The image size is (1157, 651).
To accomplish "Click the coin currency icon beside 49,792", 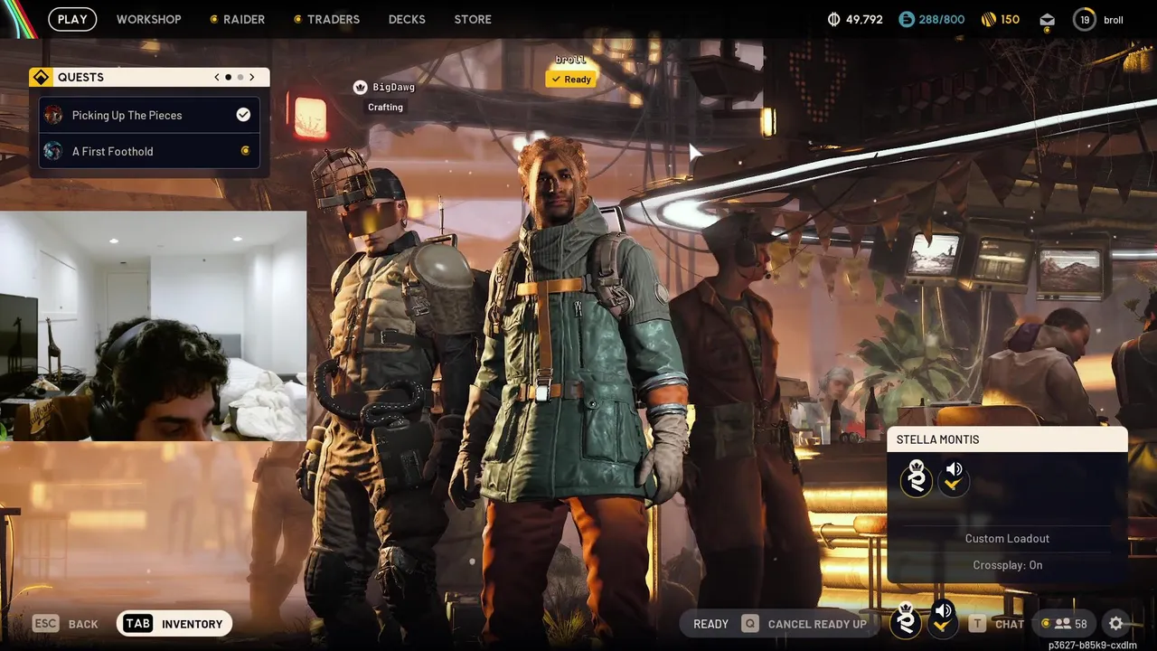I will (833, 19).
